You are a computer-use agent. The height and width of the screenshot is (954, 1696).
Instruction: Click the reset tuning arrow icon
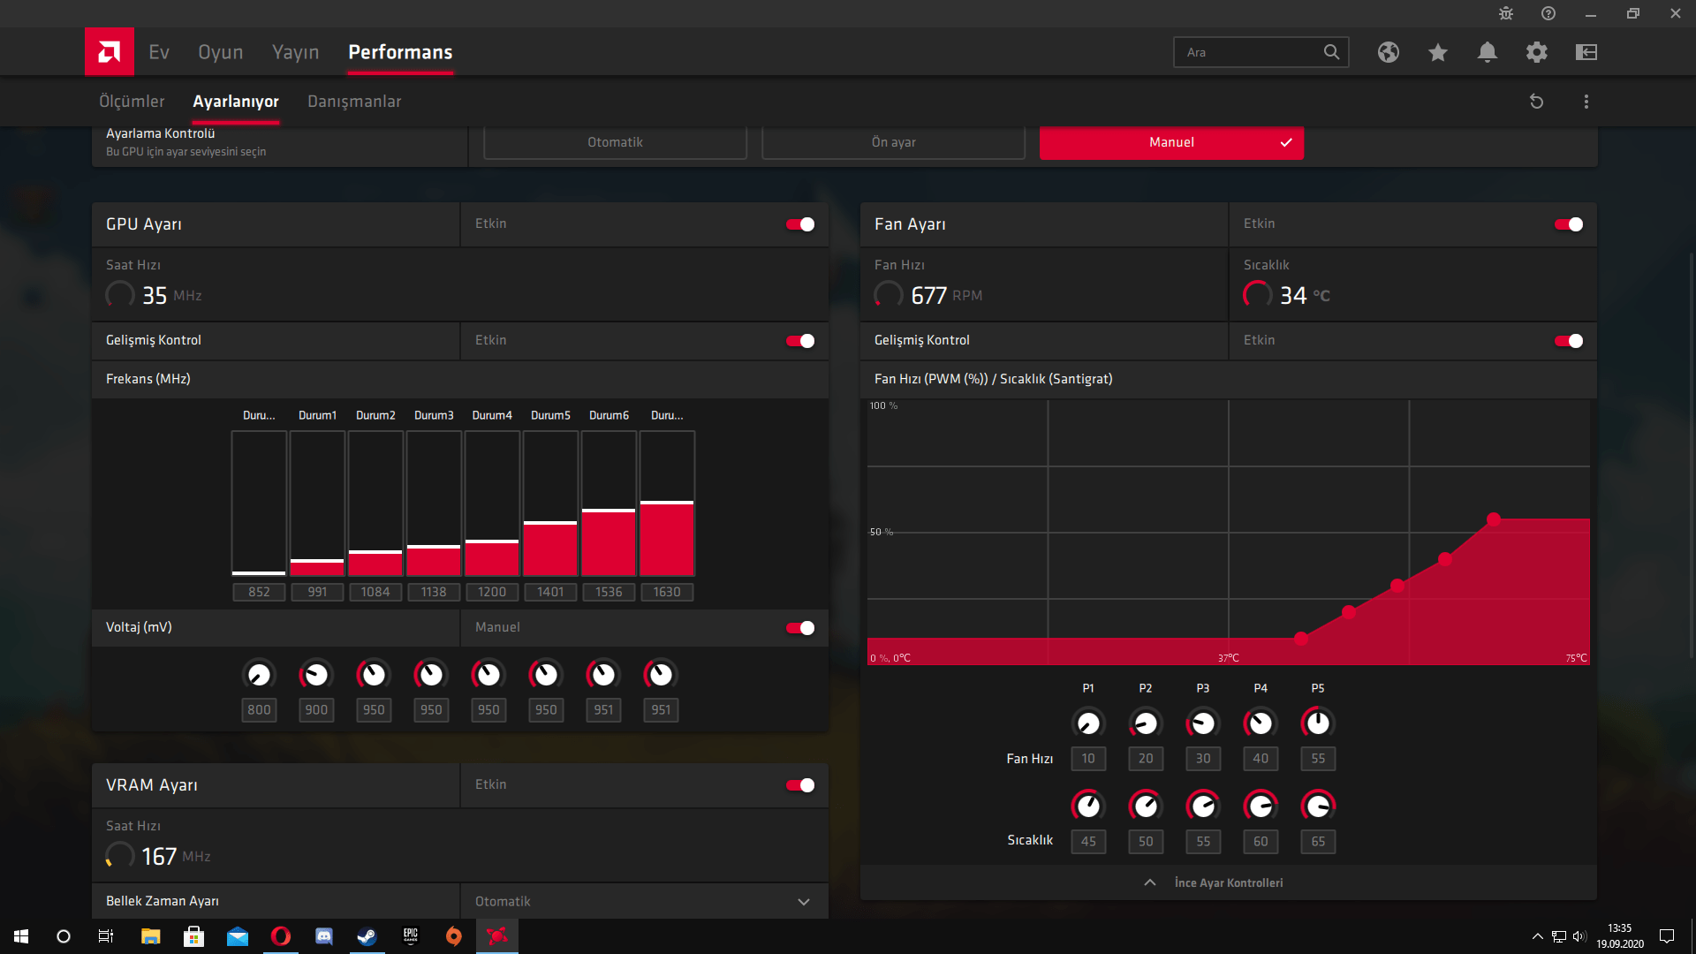[1537, 102]
